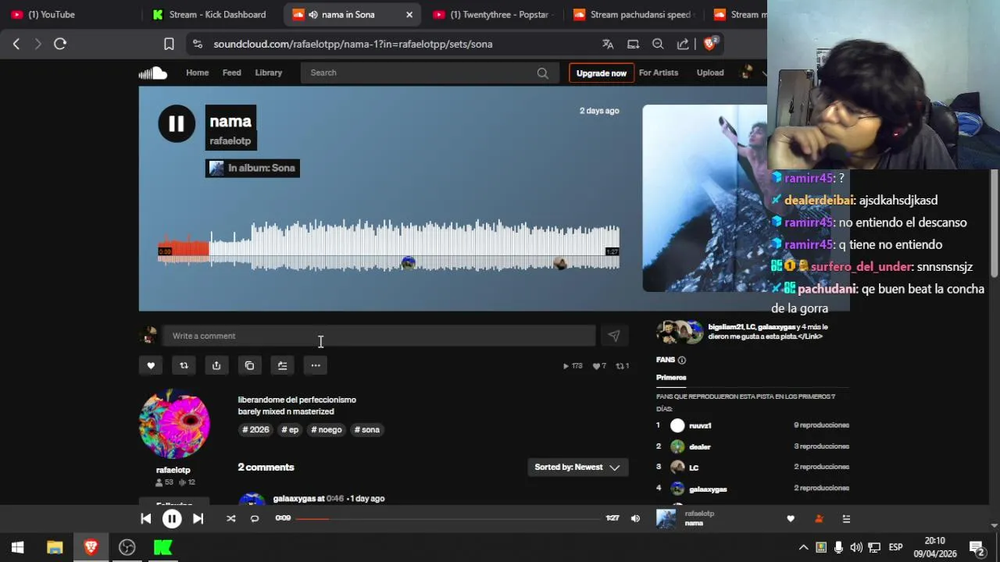Open Brave Shields icon
The width and height of the screenshot is (1000, 562).
click(710, 44)
